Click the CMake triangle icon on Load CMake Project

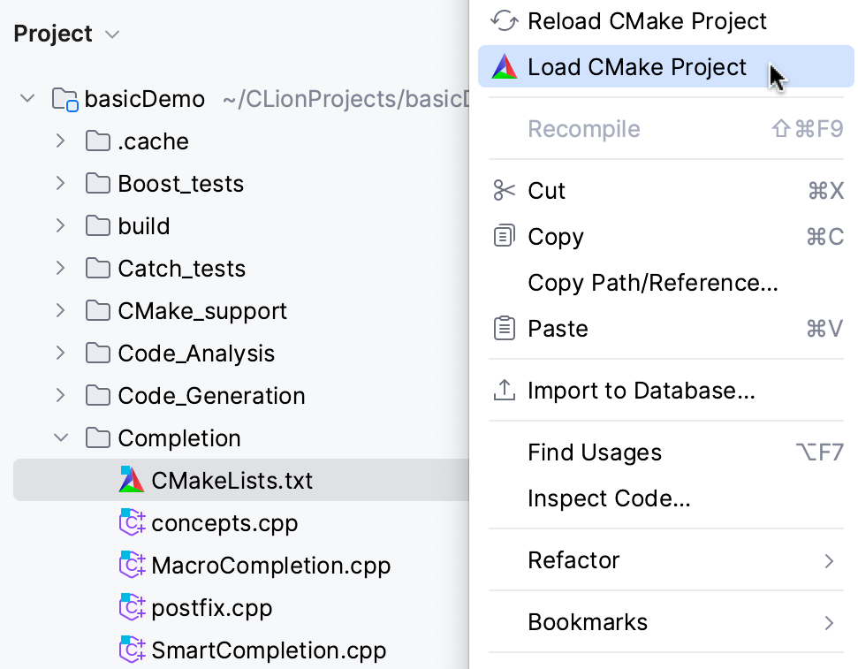(503, 65)
